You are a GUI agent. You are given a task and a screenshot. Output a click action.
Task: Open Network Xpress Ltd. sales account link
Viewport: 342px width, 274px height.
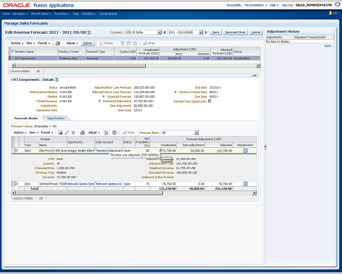click(x=109, y=184)
